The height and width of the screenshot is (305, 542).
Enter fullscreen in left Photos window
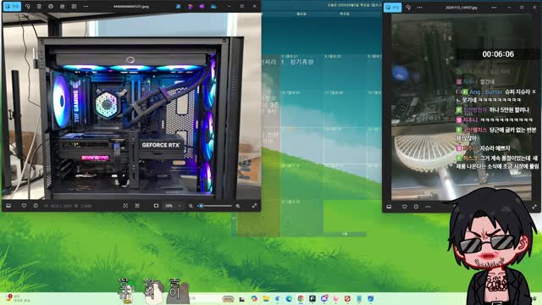pyautogui.click(x=254, y=206)
